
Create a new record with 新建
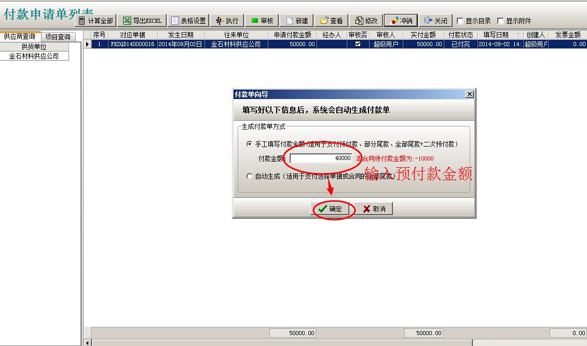tap(297, 21)
